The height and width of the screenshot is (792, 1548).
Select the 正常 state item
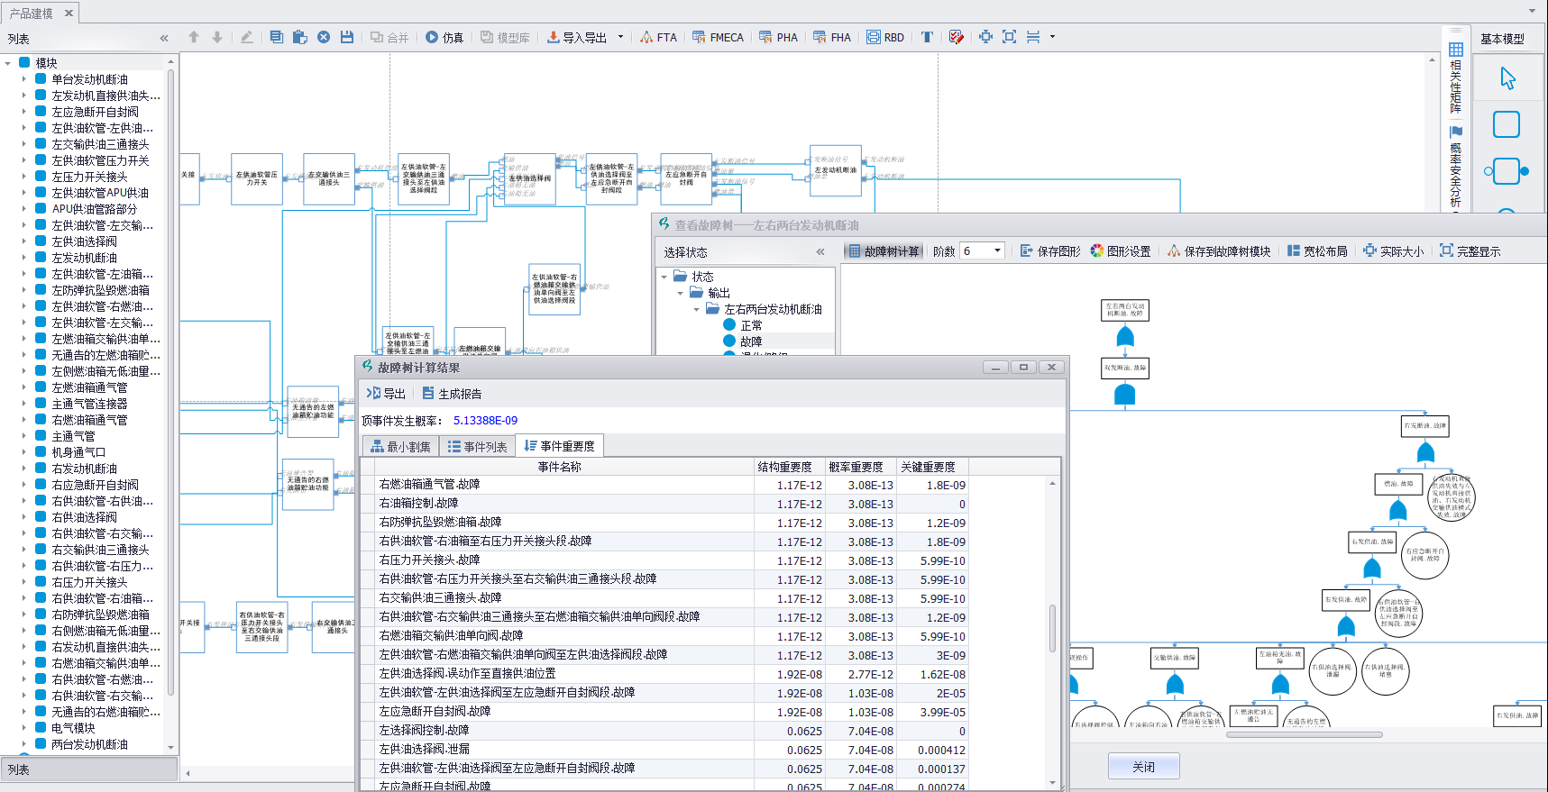(751, 325)
